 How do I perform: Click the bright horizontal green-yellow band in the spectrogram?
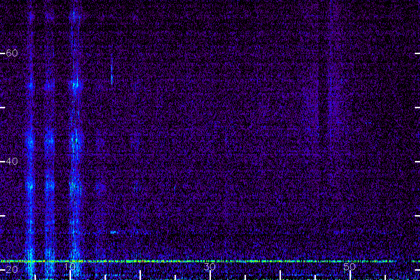pyautogui.click(x=210, y=261)
